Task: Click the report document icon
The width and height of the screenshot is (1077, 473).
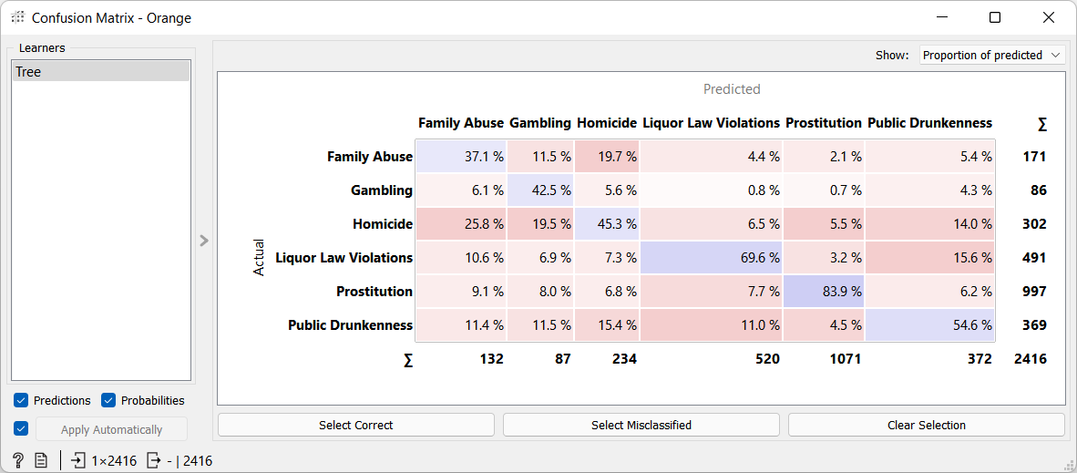Action: click(41, 460)
